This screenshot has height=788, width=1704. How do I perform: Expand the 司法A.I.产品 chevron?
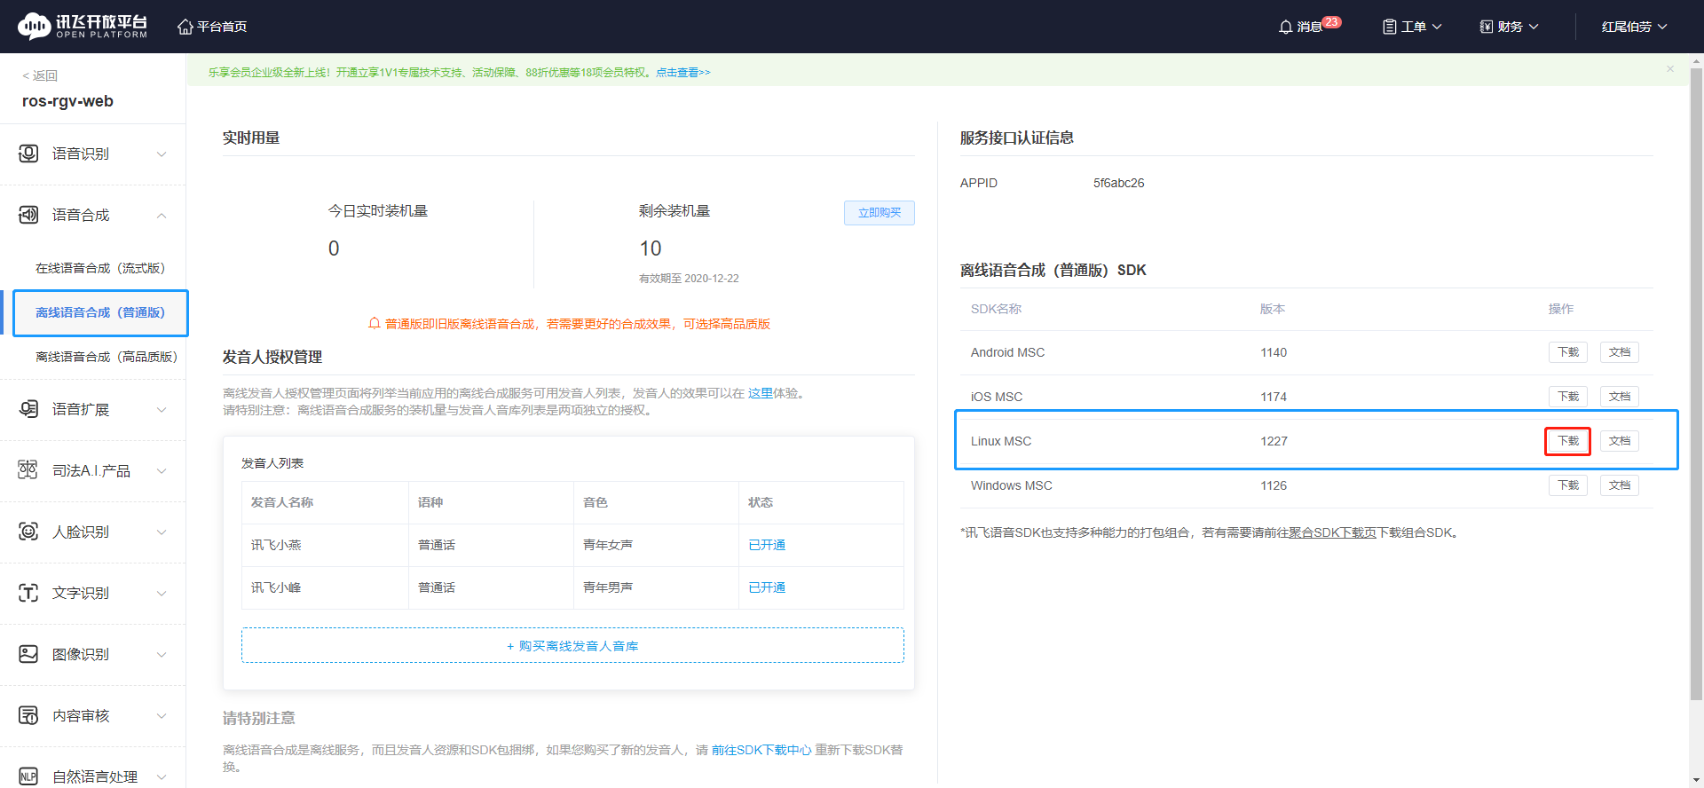point(162,471)
